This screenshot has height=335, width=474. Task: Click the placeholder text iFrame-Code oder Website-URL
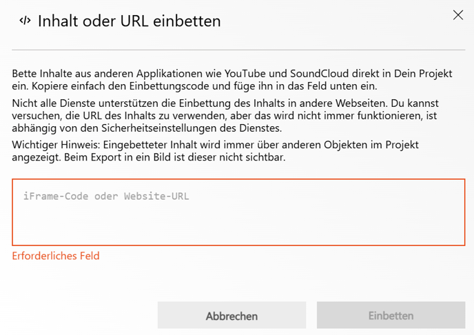(x=106, y=196)
